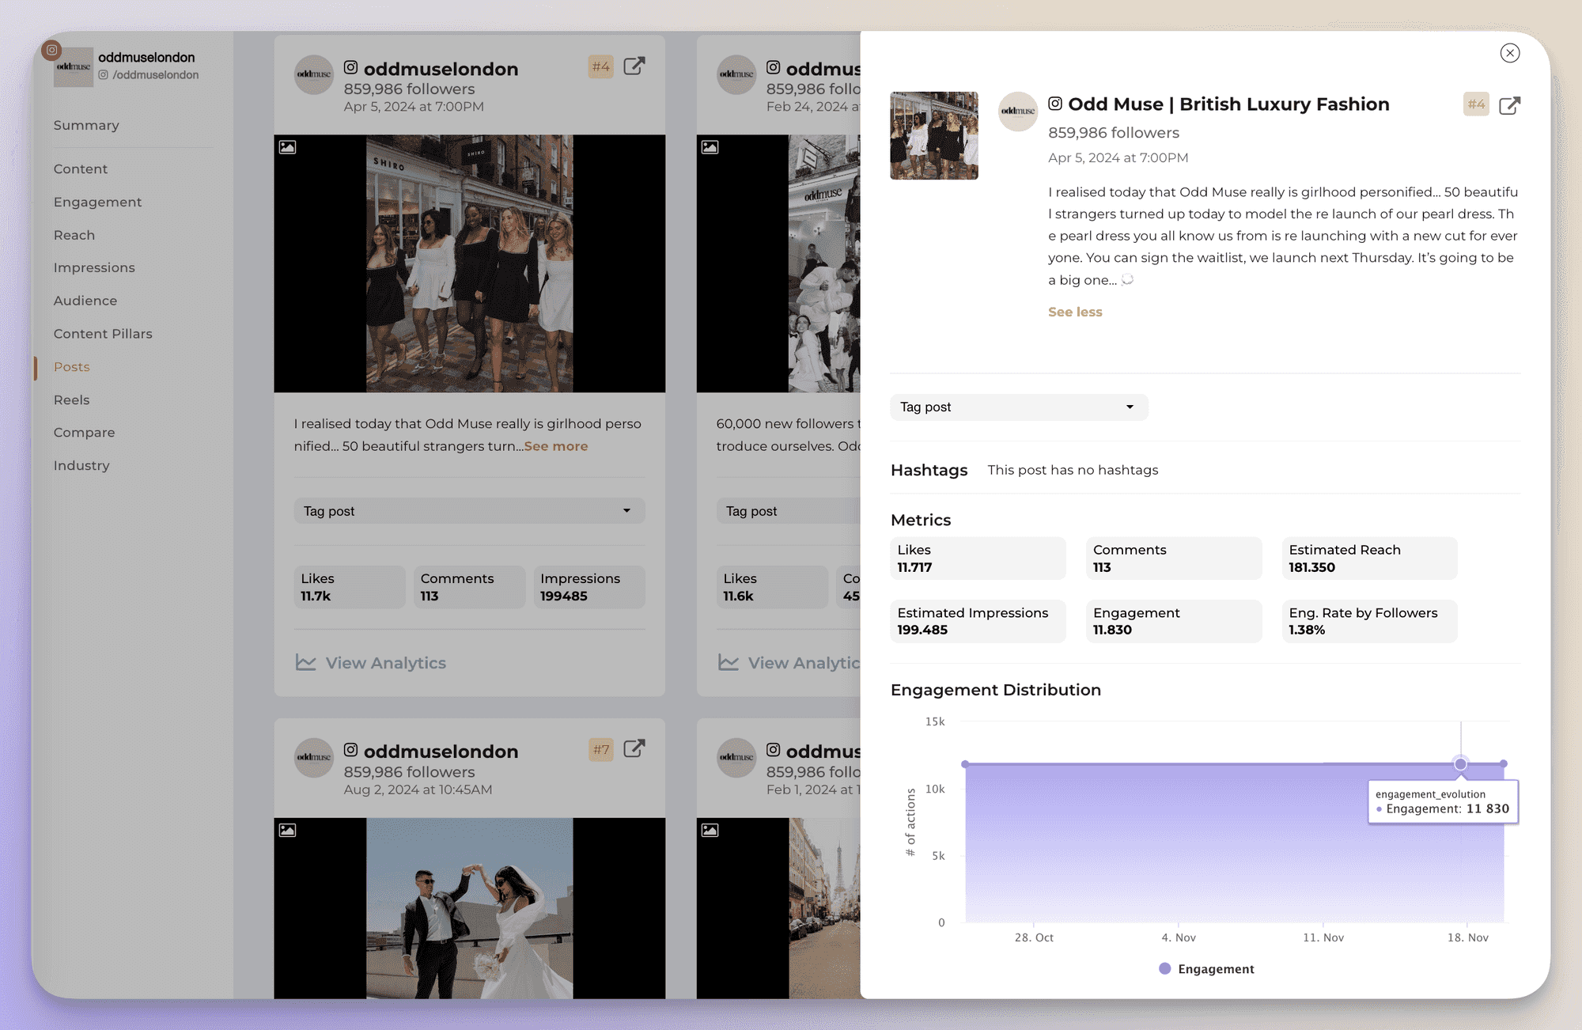The image size is (1582, 1030).
Task: Open Tag post dropdown on Apr 5 card
Action: pos(470,511)
